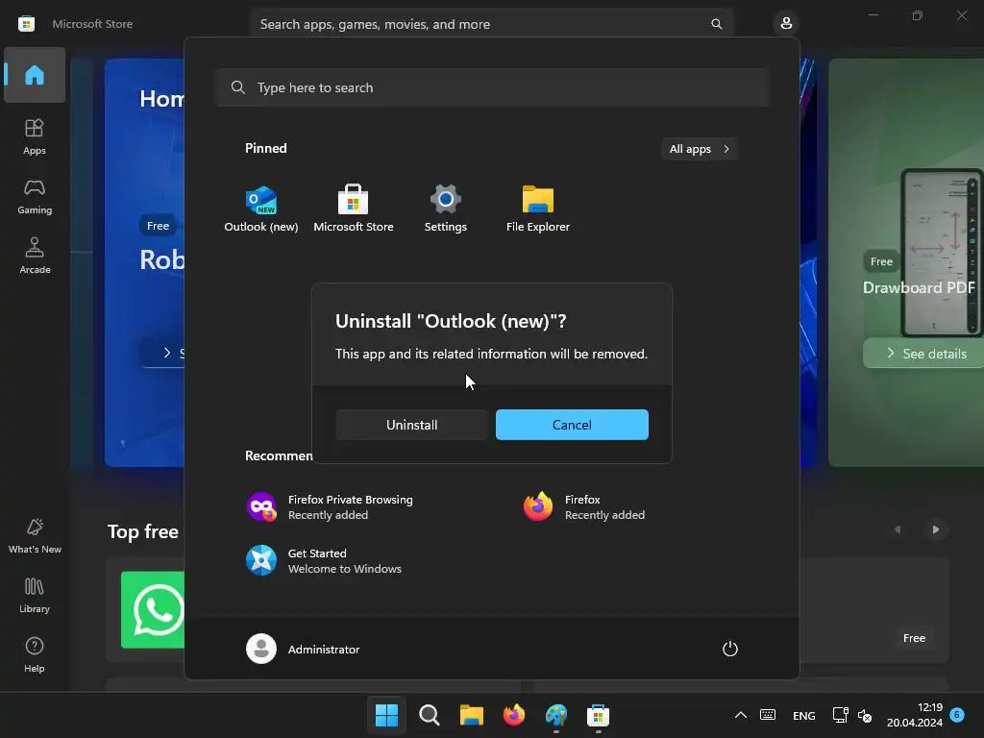This screenshot has height=738, width=984.
Task: Click Uninstall in the Outlook dialog
Action: pyautogui.click(x=411, y=425)
